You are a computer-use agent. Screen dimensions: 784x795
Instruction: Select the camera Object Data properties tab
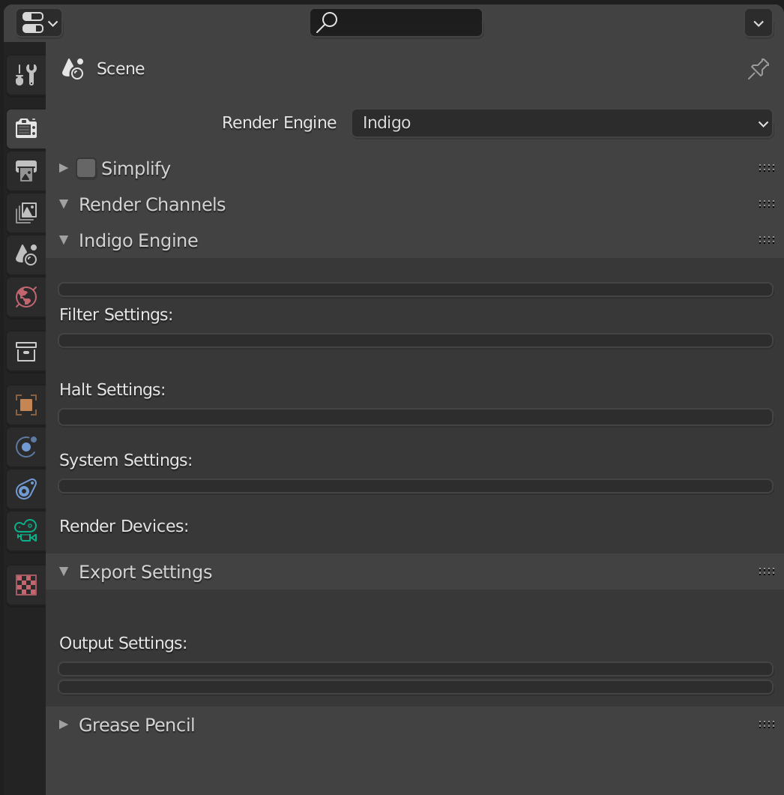click(x=25, y=531)
